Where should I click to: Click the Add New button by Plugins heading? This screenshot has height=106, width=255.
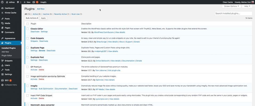[41, 9]
